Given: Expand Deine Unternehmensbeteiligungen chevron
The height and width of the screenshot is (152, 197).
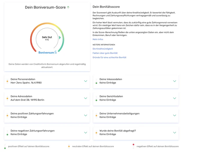Looking at the screenshot, I should click(x=175, y=115).
